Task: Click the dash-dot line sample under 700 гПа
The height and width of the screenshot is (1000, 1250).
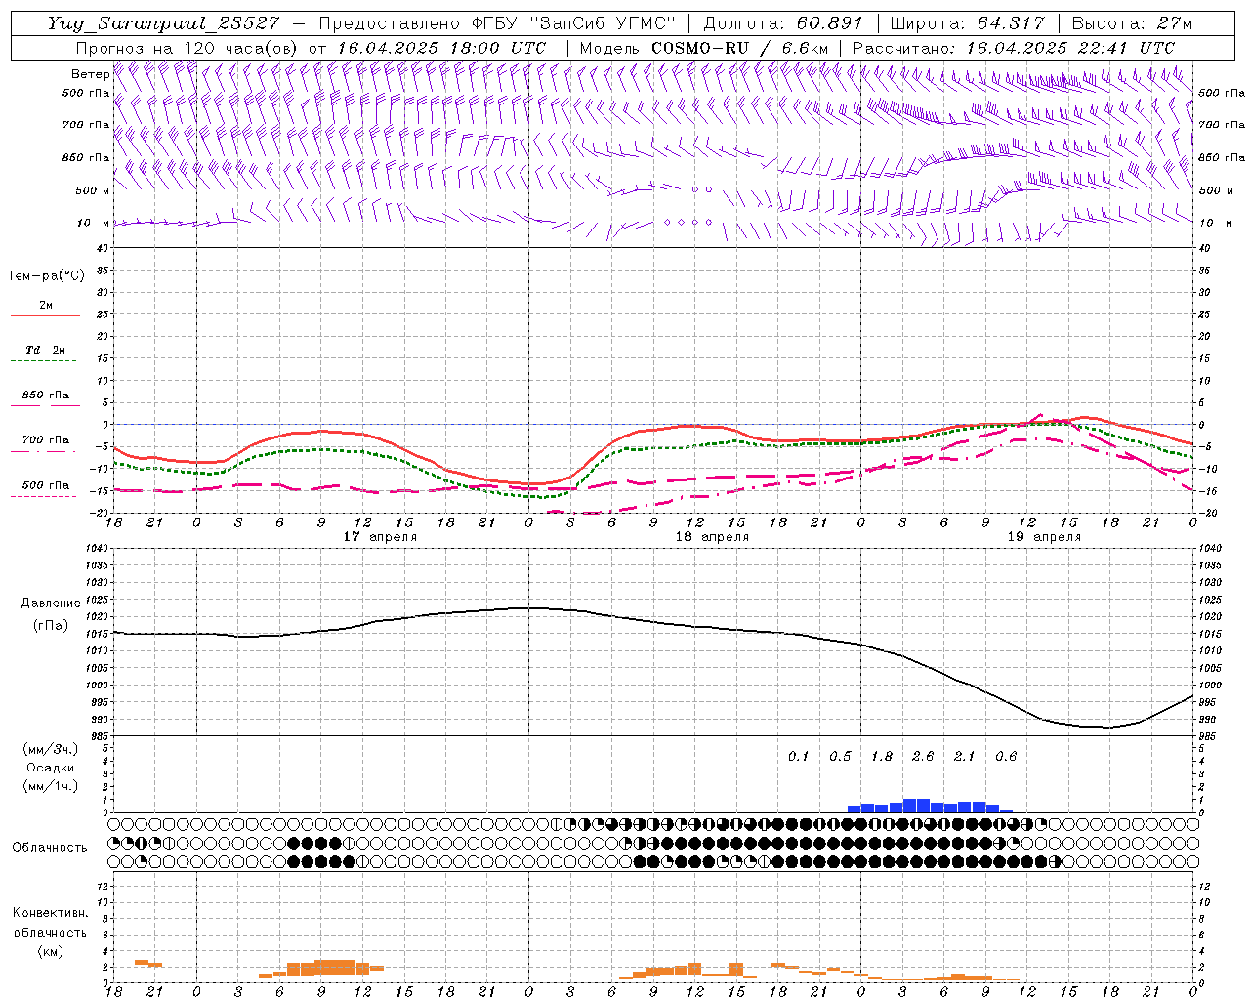Action: [45, 451]
